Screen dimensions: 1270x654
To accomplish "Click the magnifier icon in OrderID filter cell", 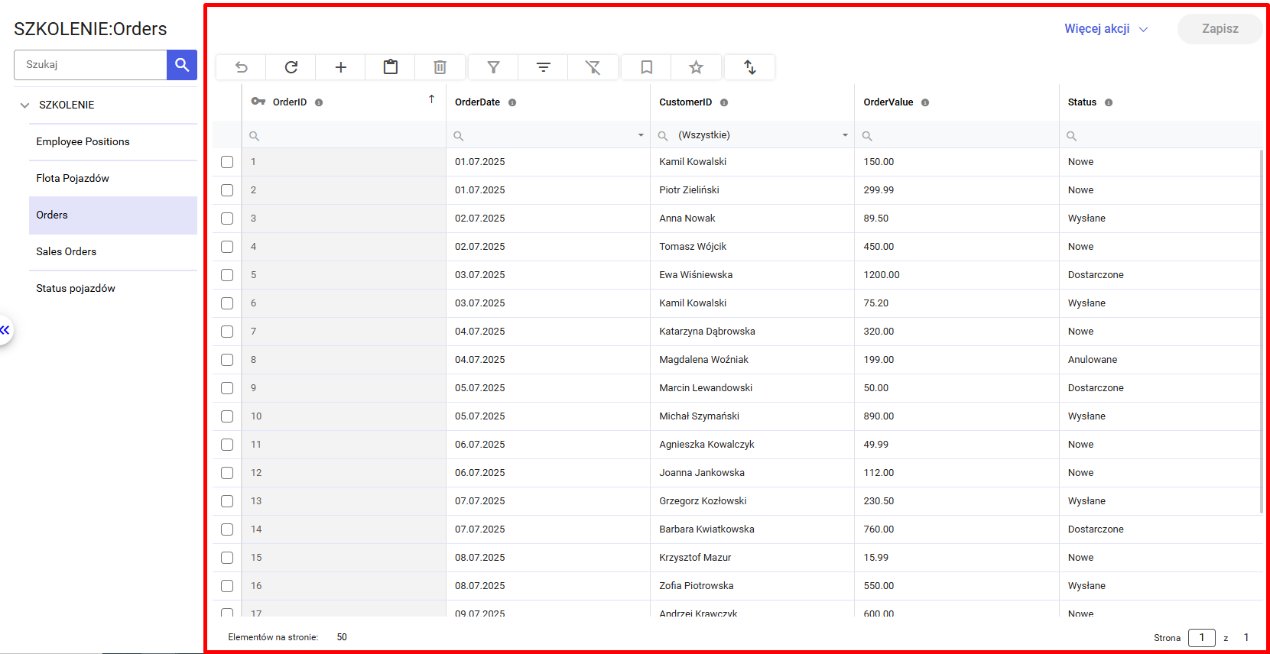I will pyautogui.click(x=255, y=136).
